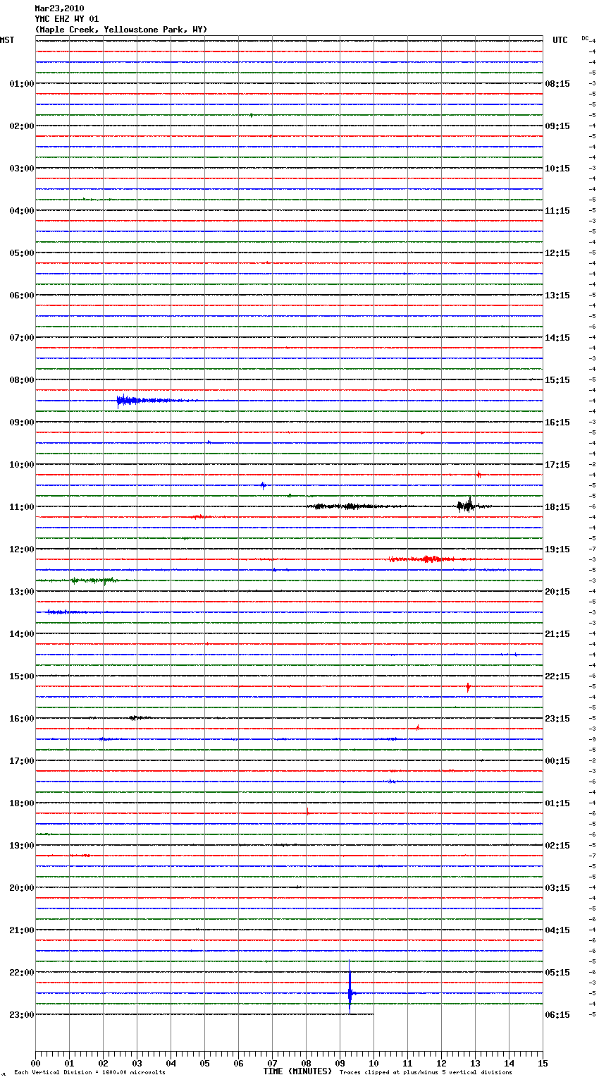The image size is (599, 1082).
Task: Click the 18:15 UTC time label
Action: (x=557, y=507)
